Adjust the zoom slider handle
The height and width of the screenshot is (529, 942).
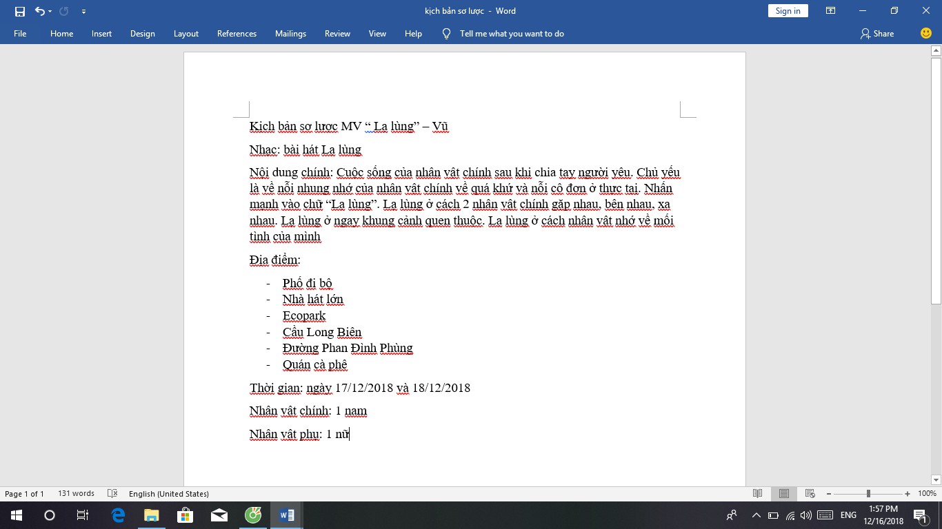pyautogui.click(x=868, y=493)
